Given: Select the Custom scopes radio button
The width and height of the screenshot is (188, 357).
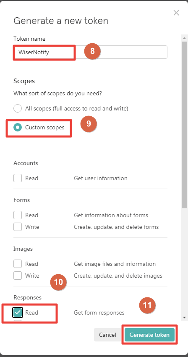Looking at the screenshot, I should pyautogui.click(x=18, y=127).
